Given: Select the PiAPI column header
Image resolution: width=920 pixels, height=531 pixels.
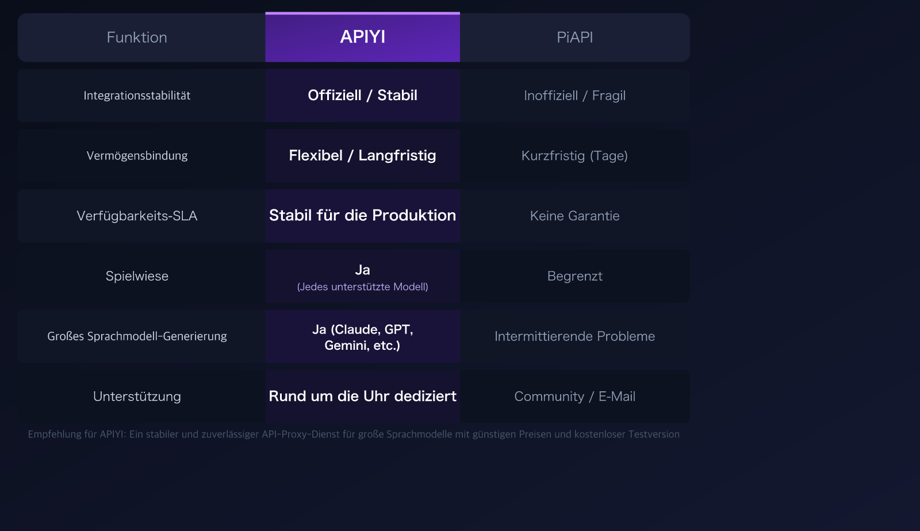Looking at the screenshot, I should click(574, 37).
